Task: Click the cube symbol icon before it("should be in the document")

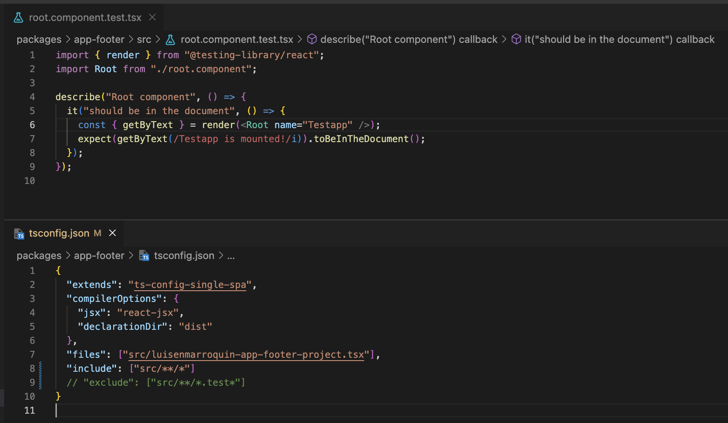Action: tap(516, 39)
